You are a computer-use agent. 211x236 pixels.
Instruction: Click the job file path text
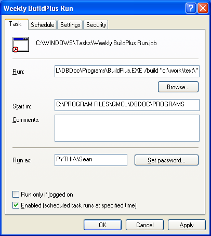(96, 43)
